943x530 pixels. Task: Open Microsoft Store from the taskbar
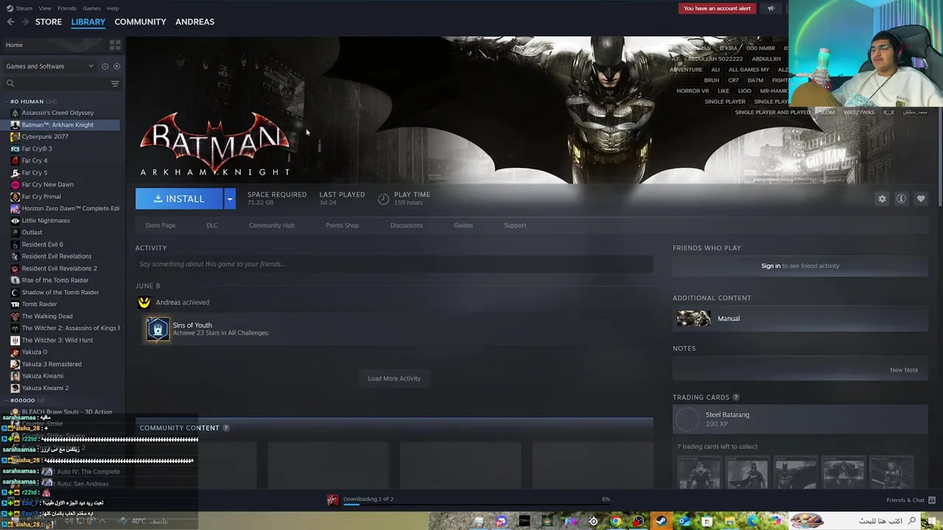[707, 521]
